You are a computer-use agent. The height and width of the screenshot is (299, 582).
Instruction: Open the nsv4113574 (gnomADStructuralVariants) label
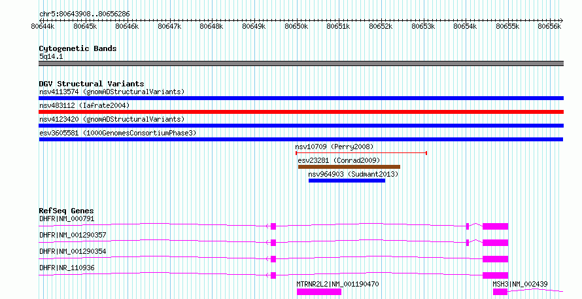(x=112, y=92)
